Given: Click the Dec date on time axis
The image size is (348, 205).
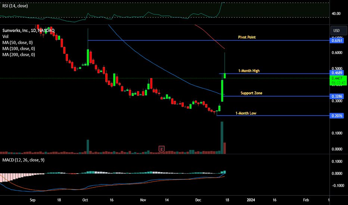Looking at the screenshot, I should (198, 200).
